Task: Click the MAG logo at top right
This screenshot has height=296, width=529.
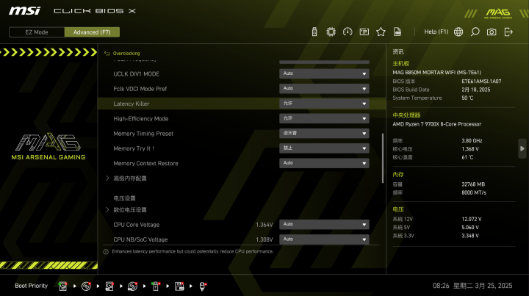Action: click(498, 14)
